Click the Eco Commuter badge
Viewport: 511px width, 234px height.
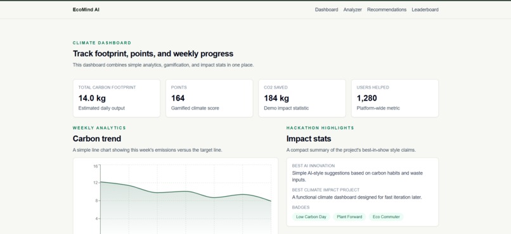386,217
